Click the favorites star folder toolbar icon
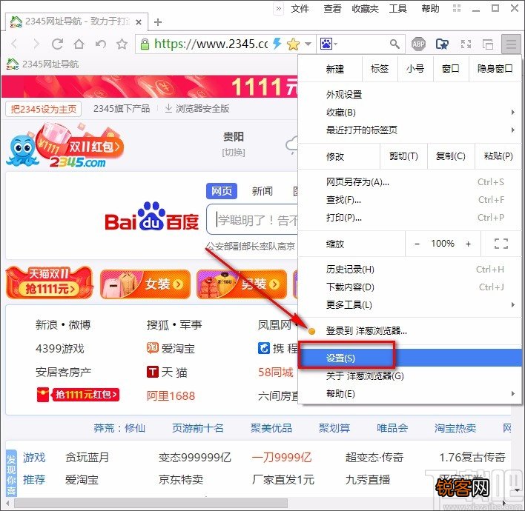The height and width of the screenshot is (511, 525). click(x=442, y=44)
